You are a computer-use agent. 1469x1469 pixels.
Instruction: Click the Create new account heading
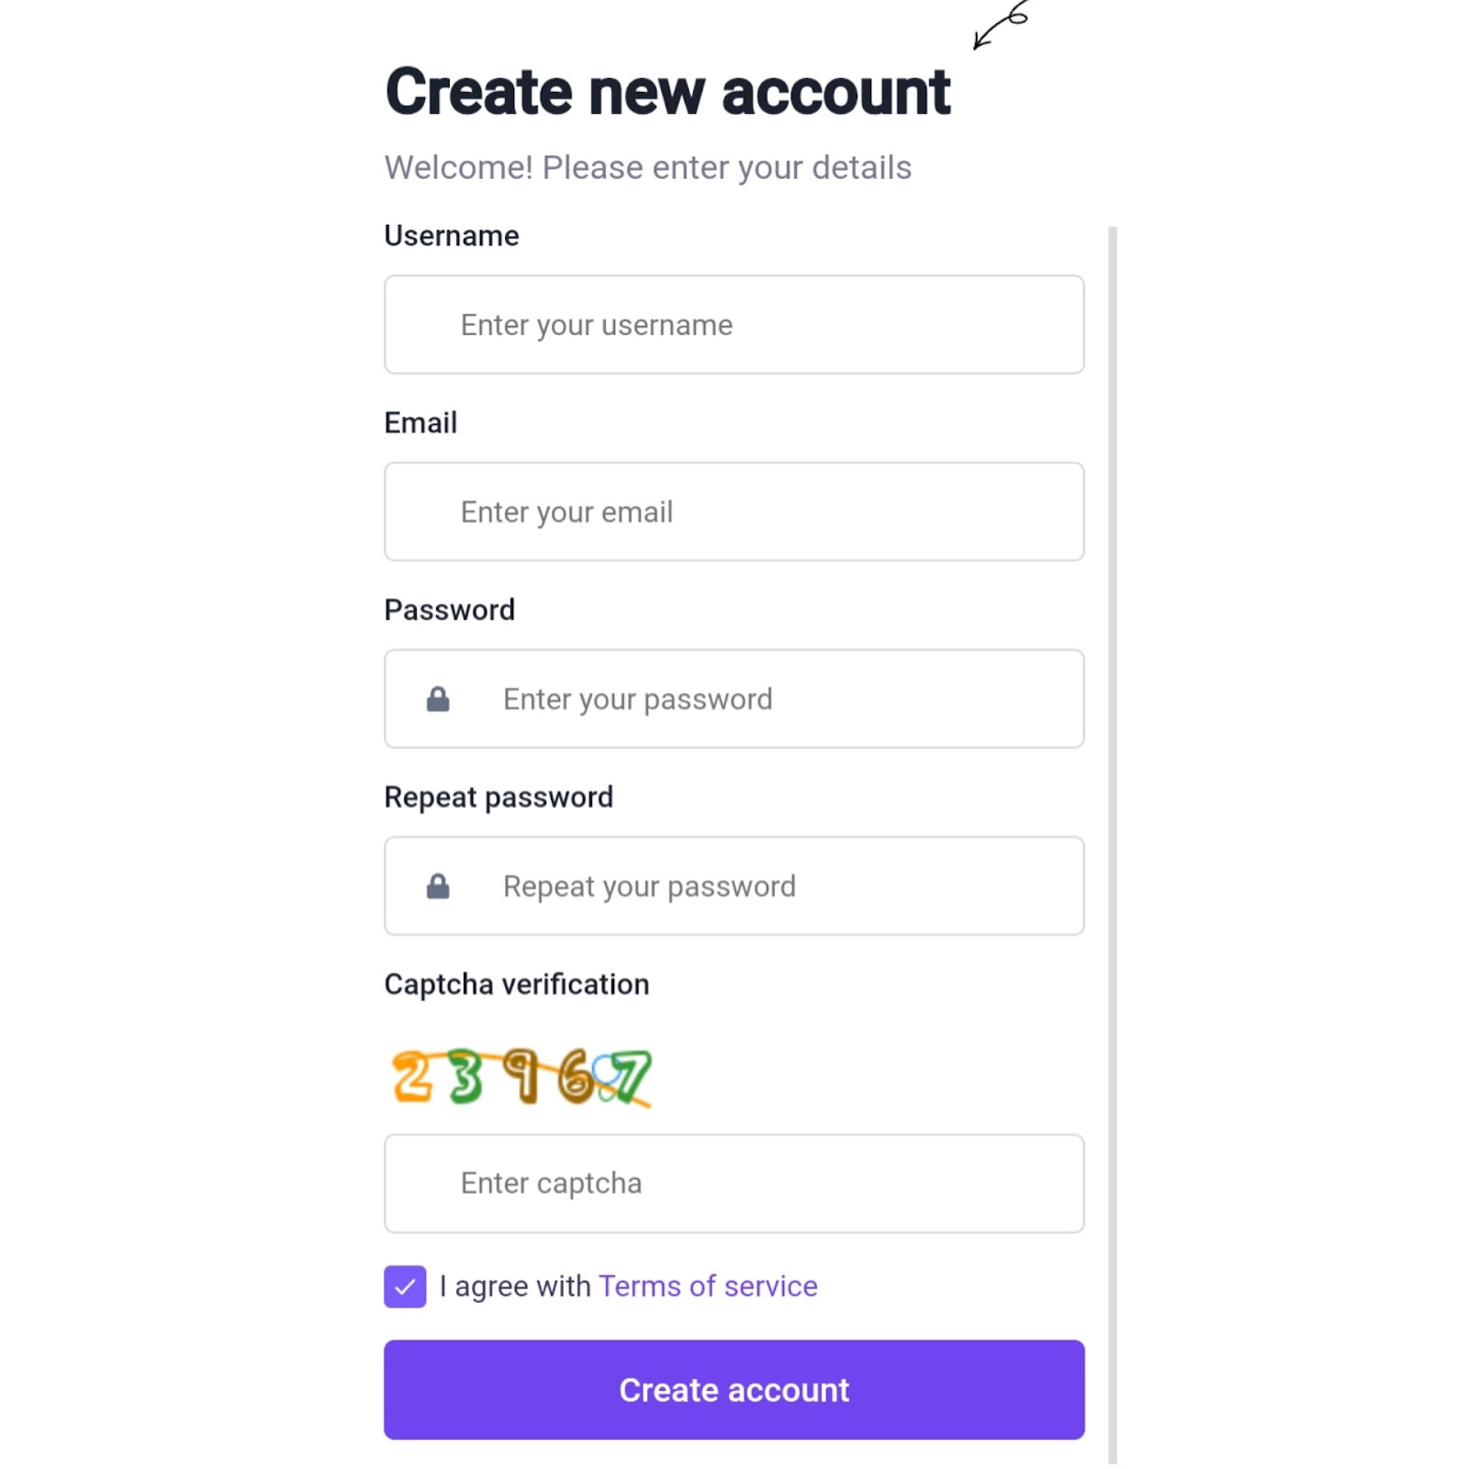click(667, 92)
